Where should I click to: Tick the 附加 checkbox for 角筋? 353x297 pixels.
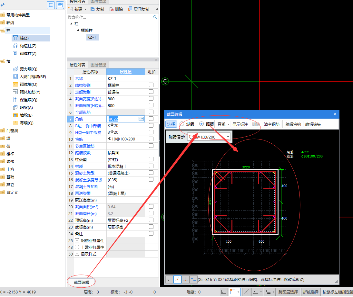coord(151,119)
